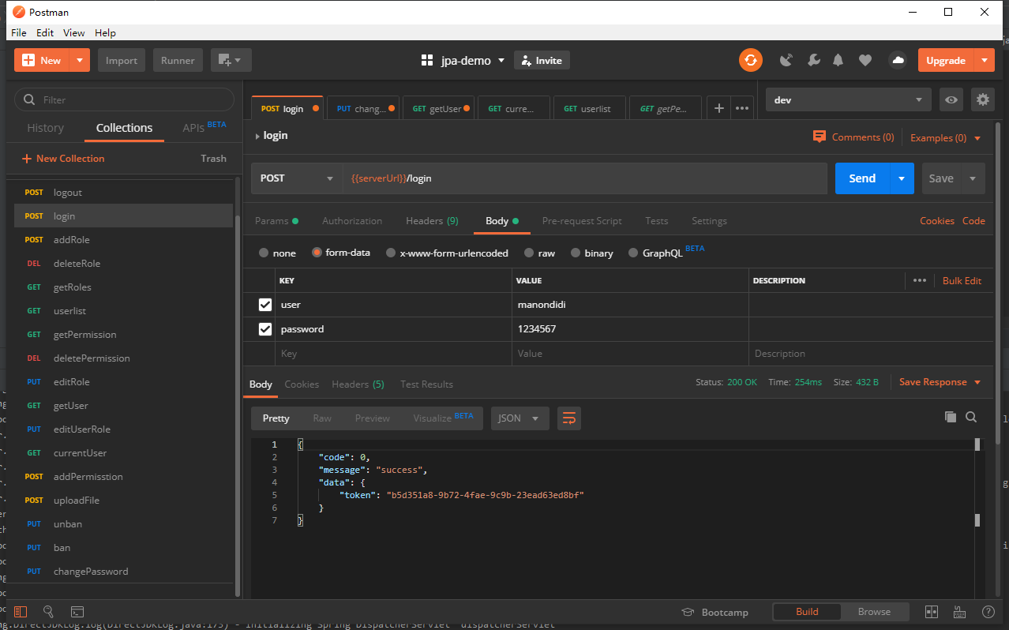The width and height of the screenshot is (1009, 630).
Task: Search the response body magnifier icon
Action: [971, 417]
